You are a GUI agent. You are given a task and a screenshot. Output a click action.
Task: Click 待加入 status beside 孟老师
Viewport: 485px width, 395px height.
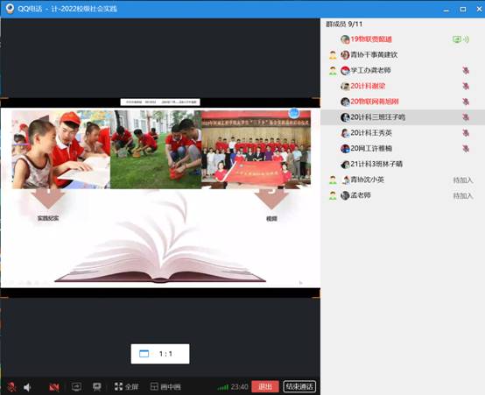click(x=463, y=195)
